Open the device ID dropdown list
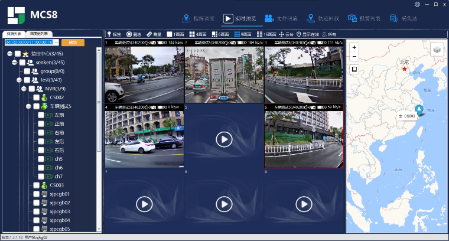The width and height of the screenshot is (449, 241). [x=56, y=43]
